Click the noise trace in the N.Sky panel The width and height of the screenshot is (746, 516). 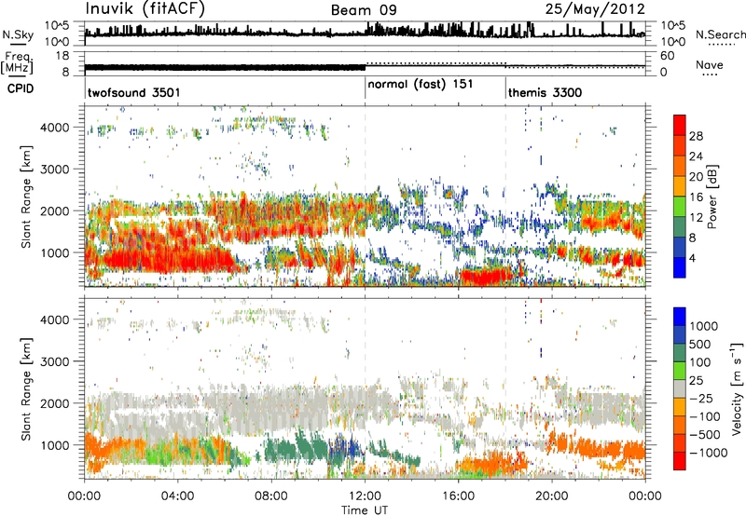point(365,31)
